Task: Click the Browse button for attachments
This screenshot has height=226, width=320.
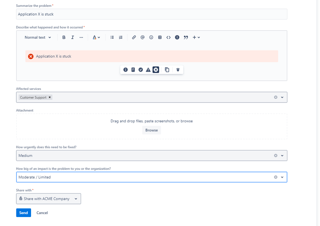Action: pyautogui.click(x=152, y=130)
